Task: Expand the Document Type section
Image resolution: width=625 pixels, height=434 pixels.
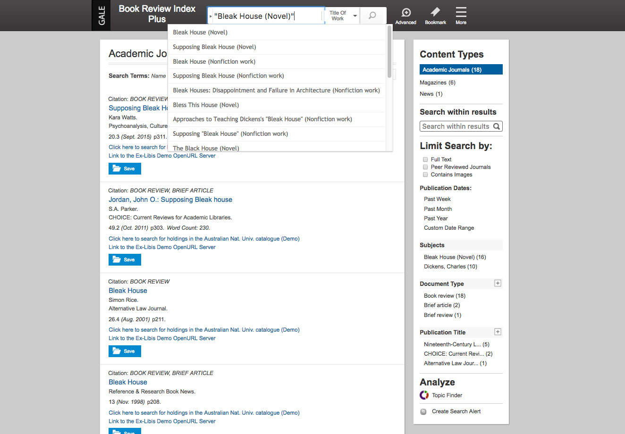Action: pos(498,284)
